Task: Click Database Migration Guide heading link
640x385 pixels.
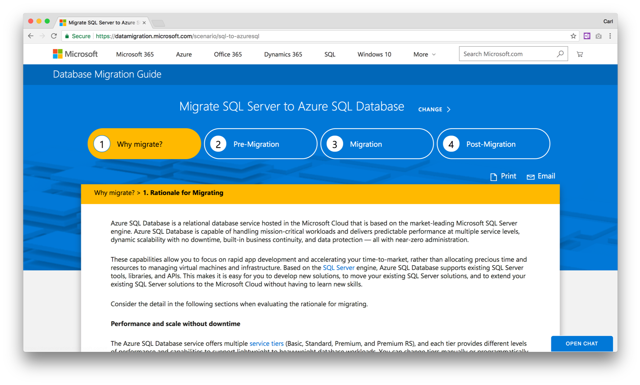Action: pos(107,74)
